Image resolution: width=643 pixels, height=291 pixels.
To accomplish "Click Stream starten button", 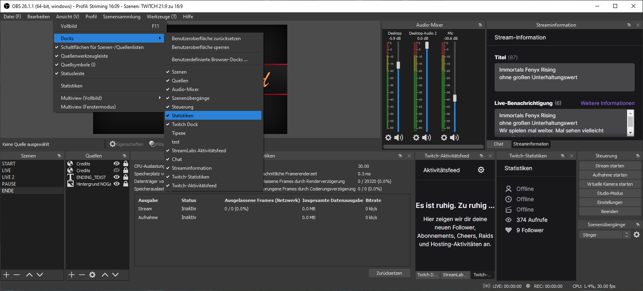I will tap(609, 166).
